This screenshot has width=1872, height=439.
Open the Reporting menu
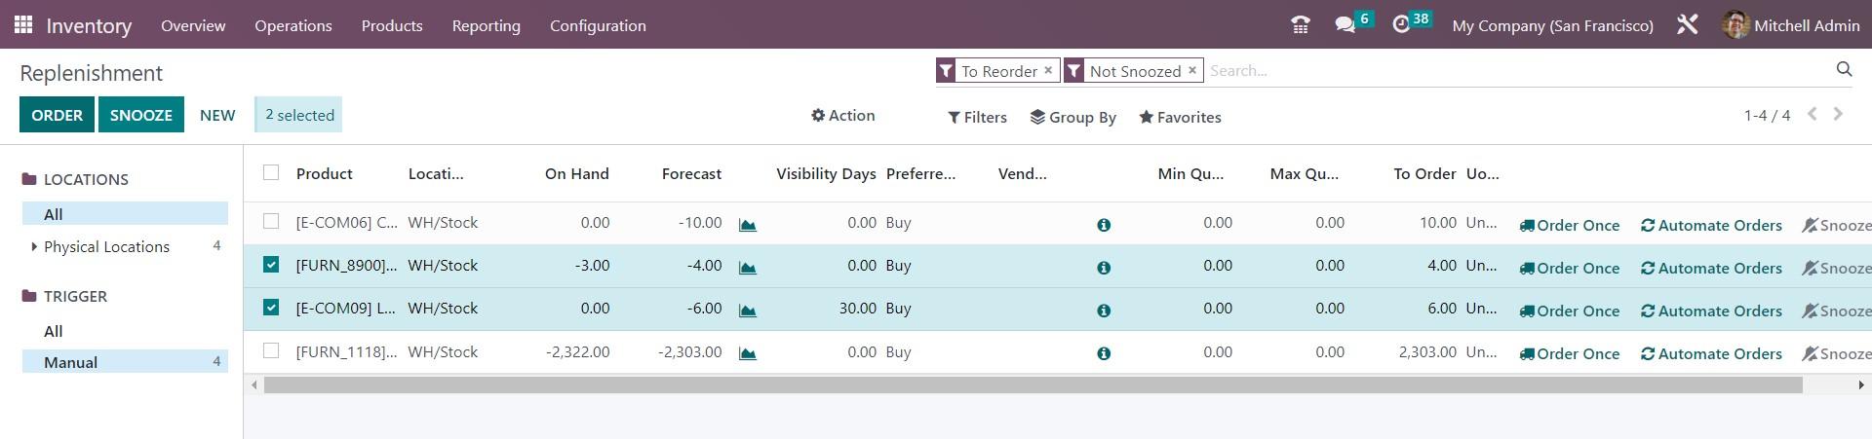pos(486,25)
